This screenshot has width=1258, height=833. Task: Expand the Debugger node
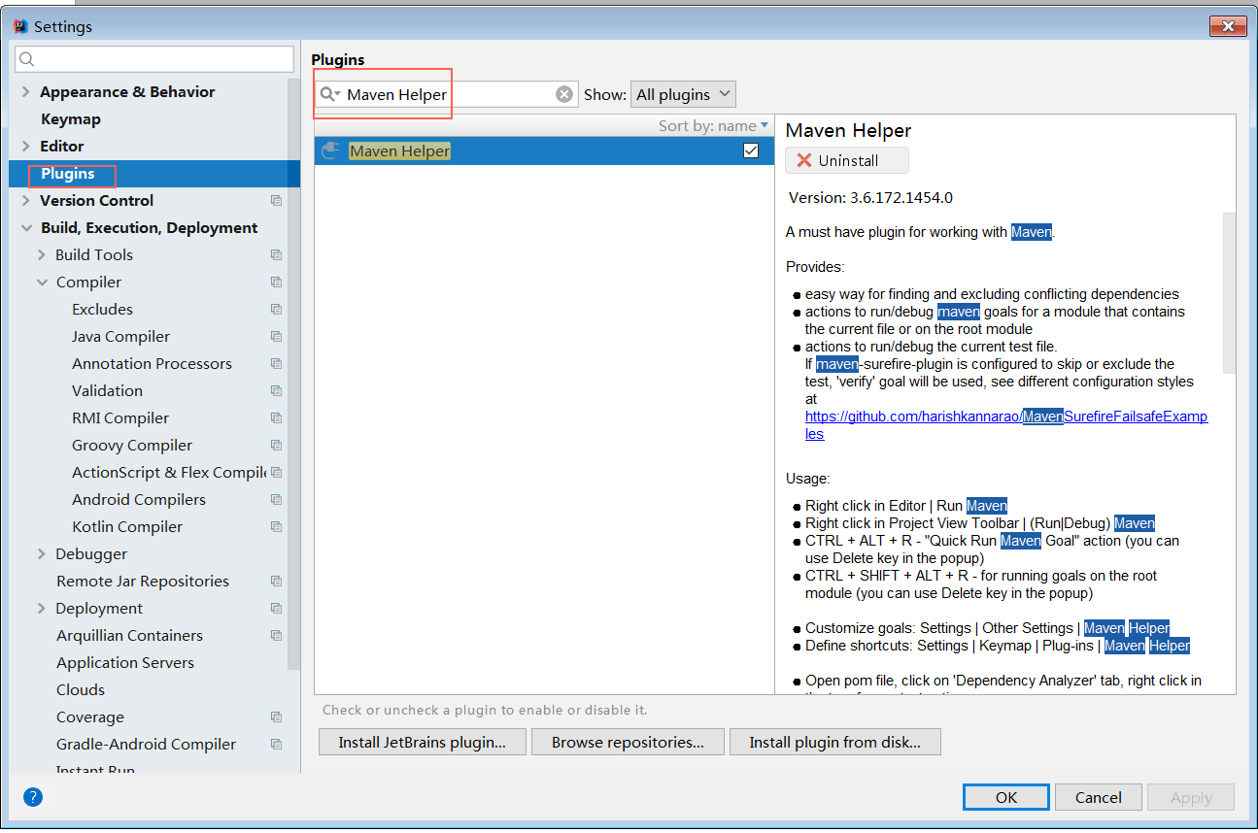pyautogui.click(x=42, y=553)
